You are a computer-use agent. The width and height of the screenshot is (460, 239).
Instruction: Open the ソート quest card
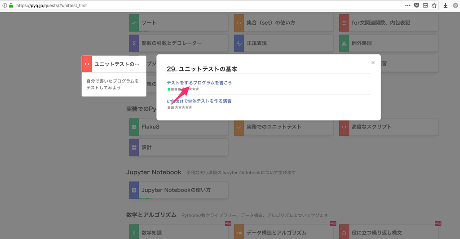(x=179, y=23)
